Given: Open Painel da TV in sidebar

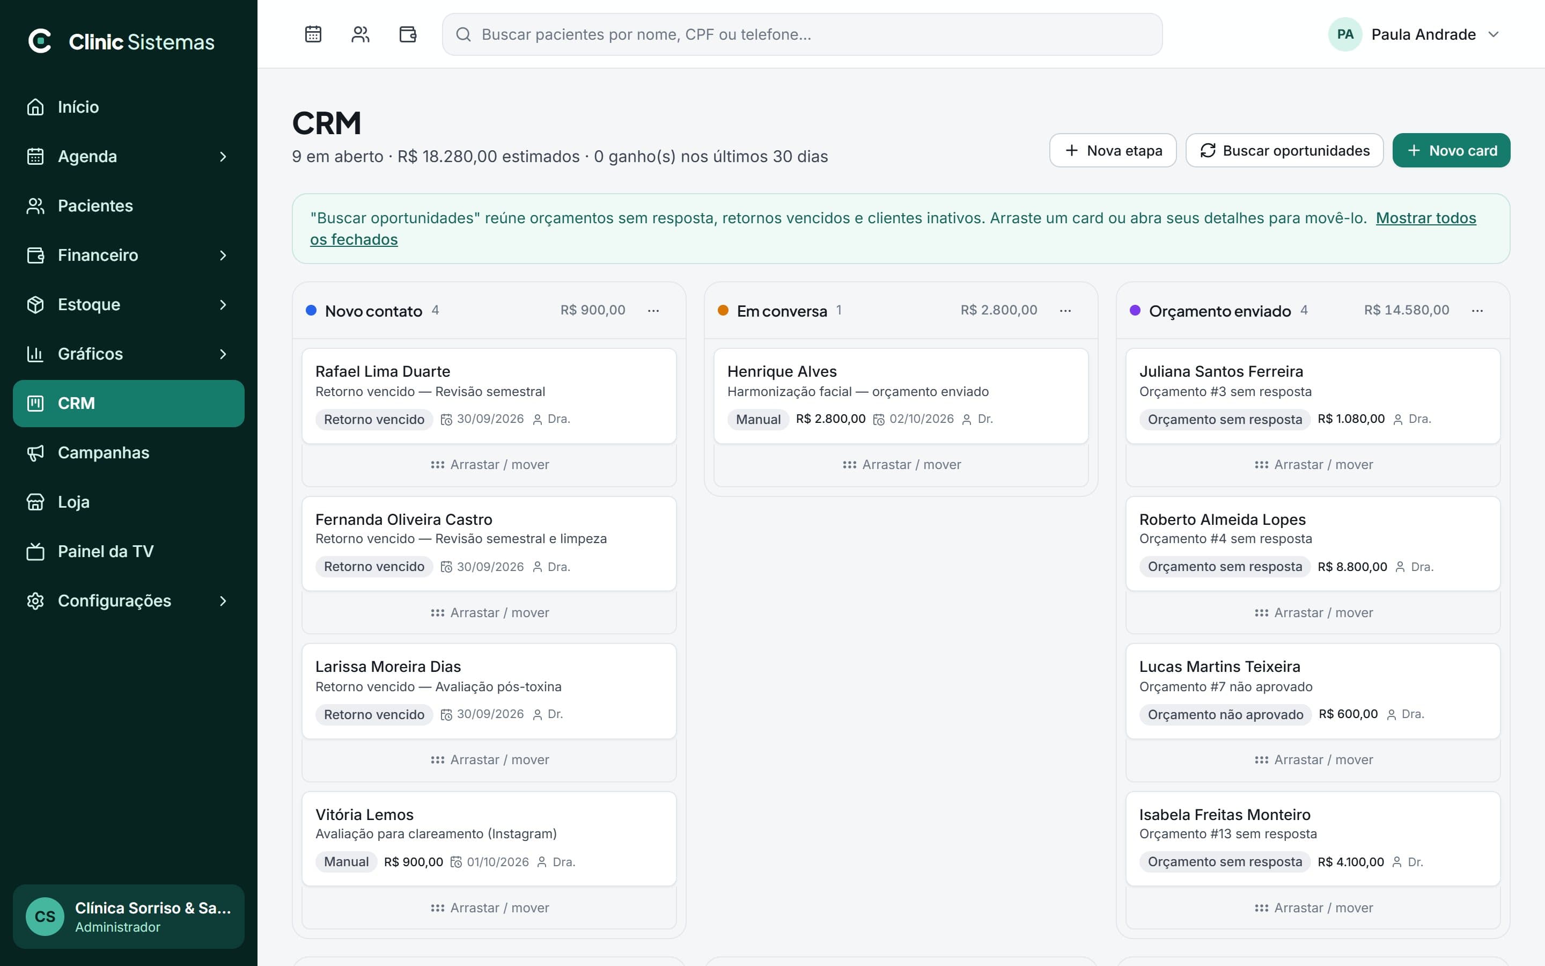Looking at the screenshot, I should click(x=128, y=551).
